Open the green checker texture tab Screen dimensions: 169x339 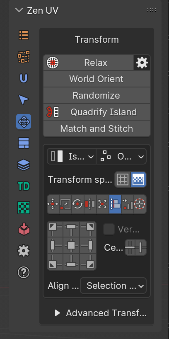24,208
